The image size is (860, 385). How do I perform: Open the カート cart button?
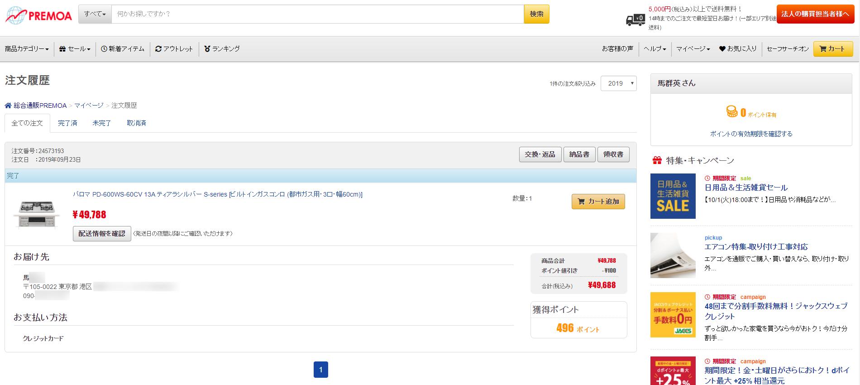click(x=833, y=49)
